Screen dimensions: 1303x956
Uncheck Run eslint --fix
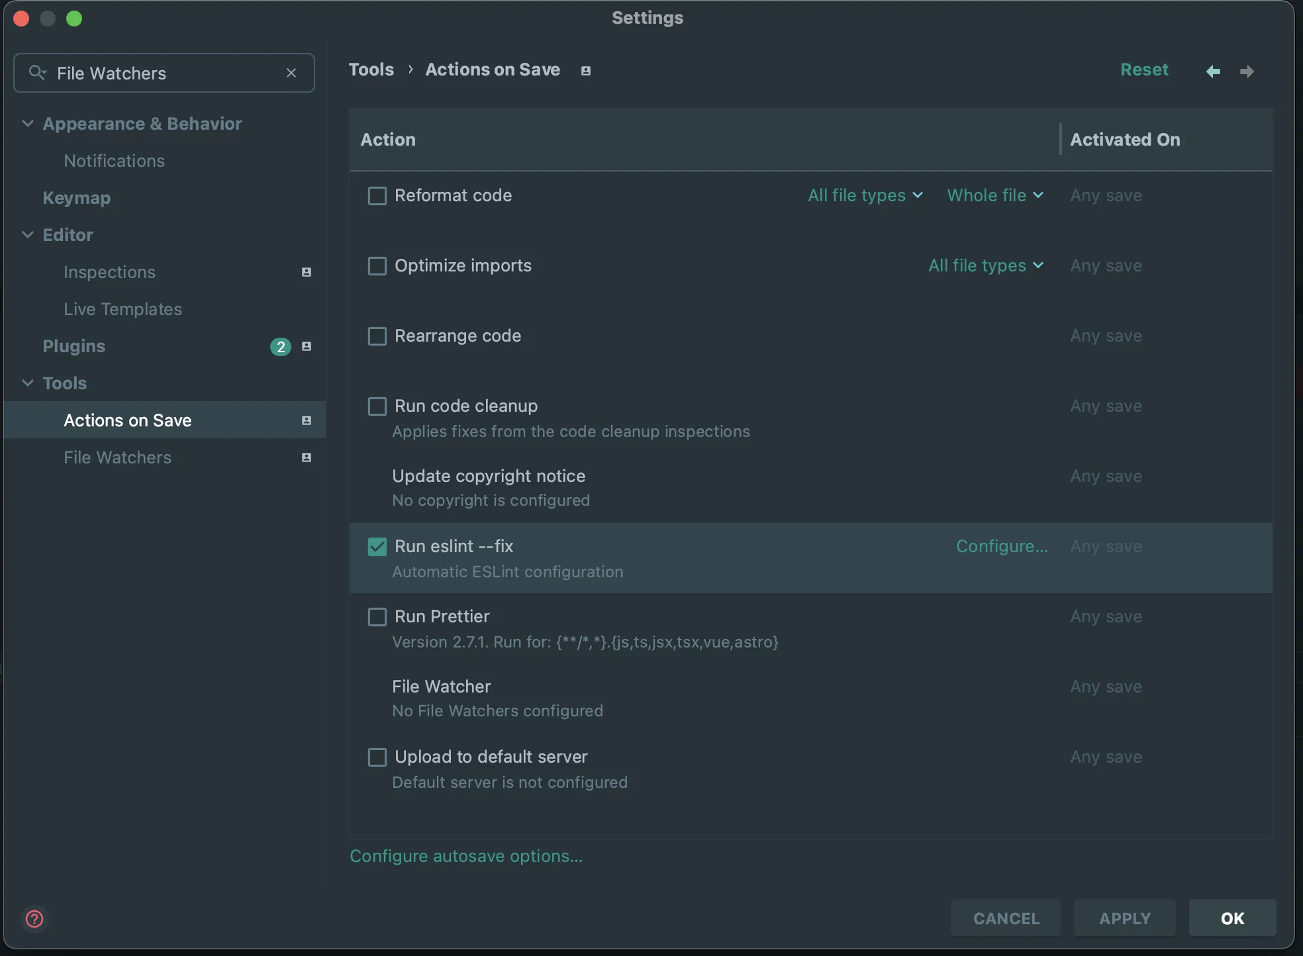(377, 546)
